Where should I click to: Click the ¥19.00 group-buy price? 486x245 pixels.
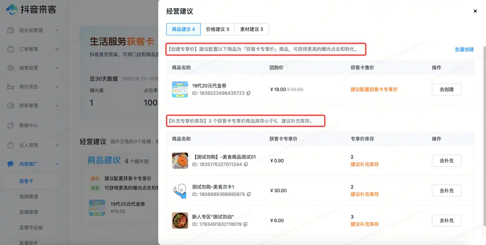[x=278, y=90]
